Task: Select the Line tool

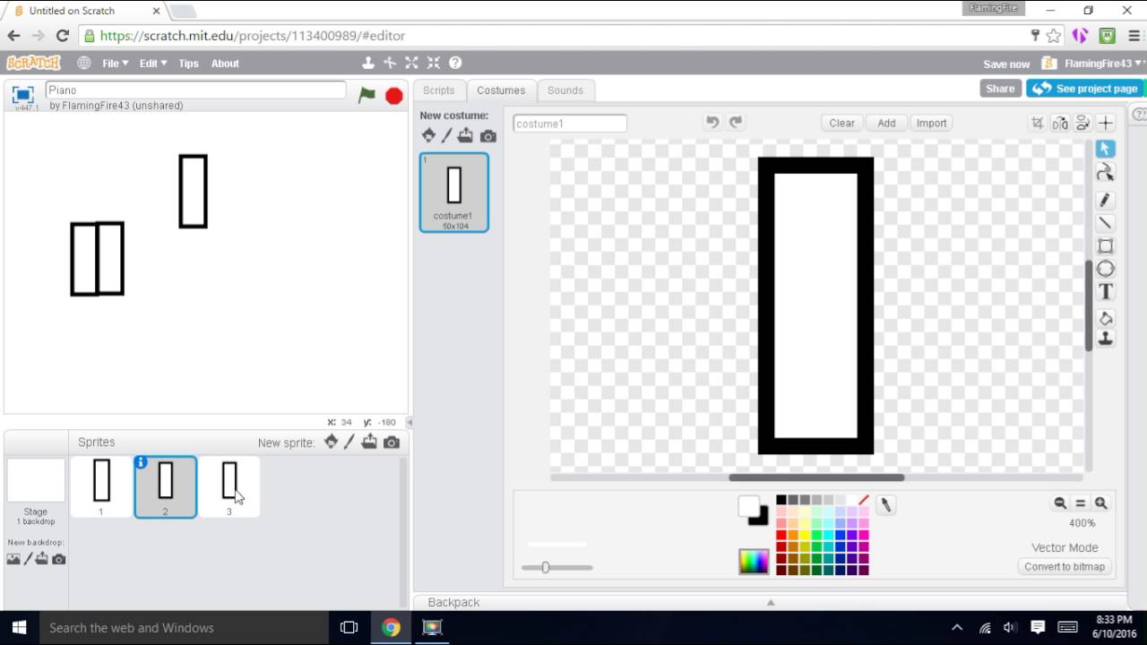Action: tap(1105, 222)
